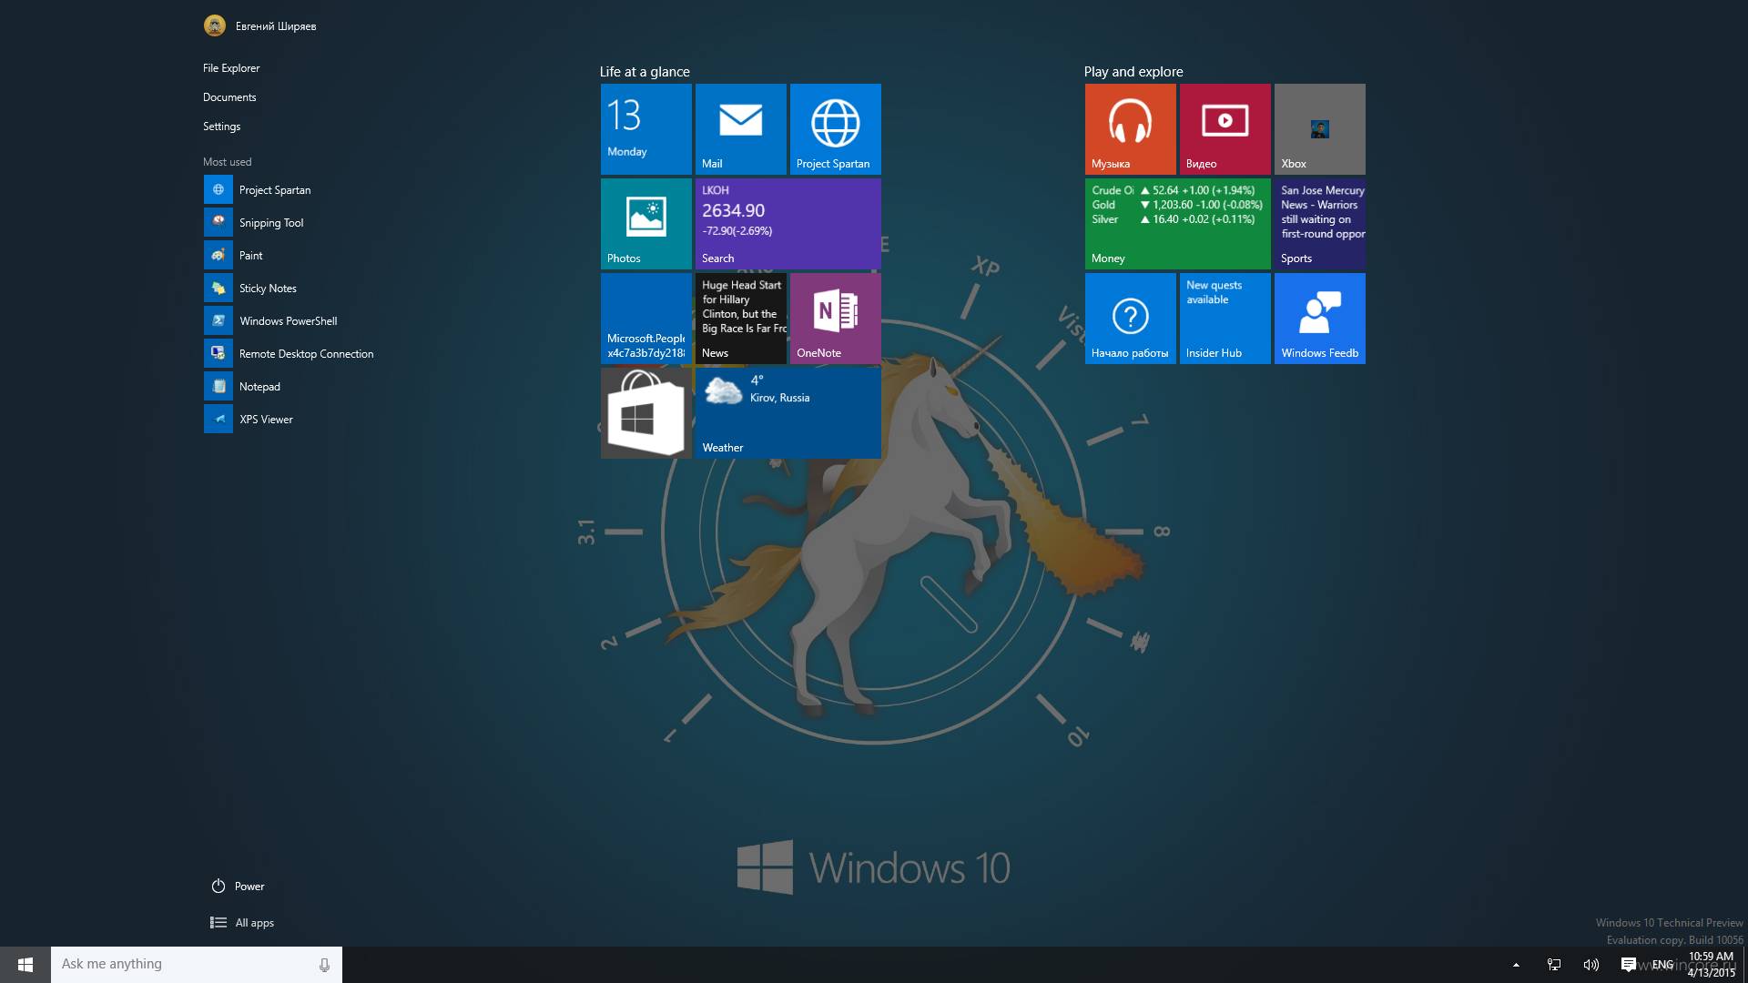This screenshot has height=983, width=1748.
Task: Open Documents from the Start menu
Action: (x=229, y=97)
